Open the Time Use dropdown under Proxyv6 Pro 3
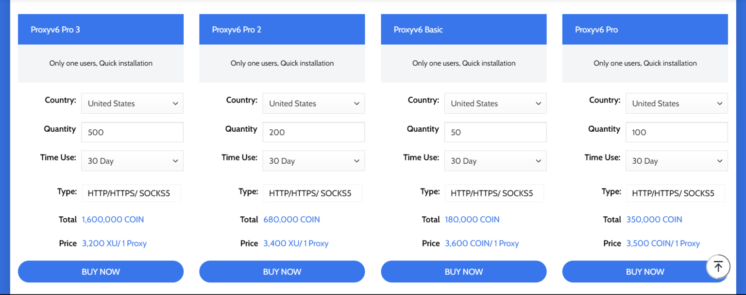 (132, 160)
